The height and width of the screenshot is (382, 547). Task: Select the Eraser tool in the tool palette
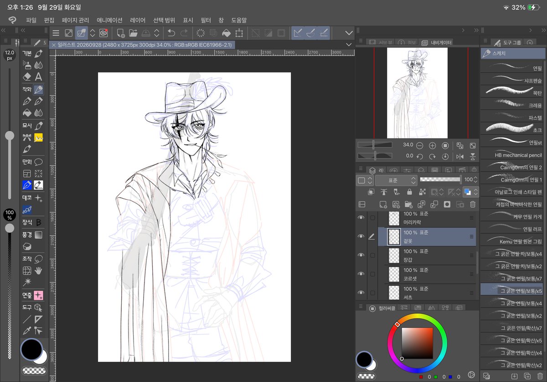27,77
